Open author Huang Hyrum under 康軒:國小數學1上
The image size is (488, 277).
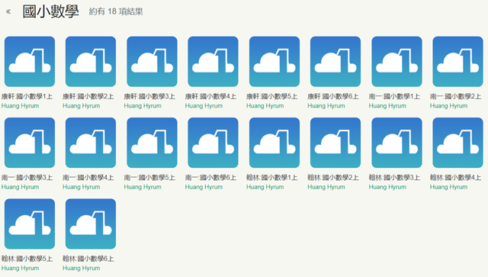[21, 106]
